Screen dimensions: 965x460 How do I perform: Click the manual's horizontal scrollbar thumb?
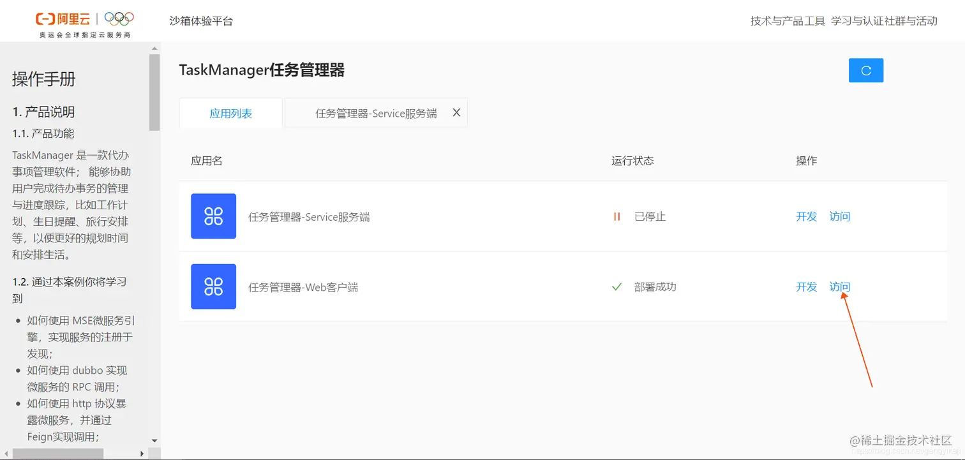pos(57,454)
